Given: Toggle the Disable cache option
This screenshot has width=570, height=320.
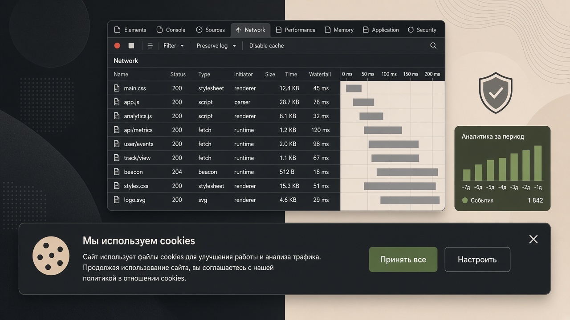Looking at the screenshot, I should [x=266, y=46].
